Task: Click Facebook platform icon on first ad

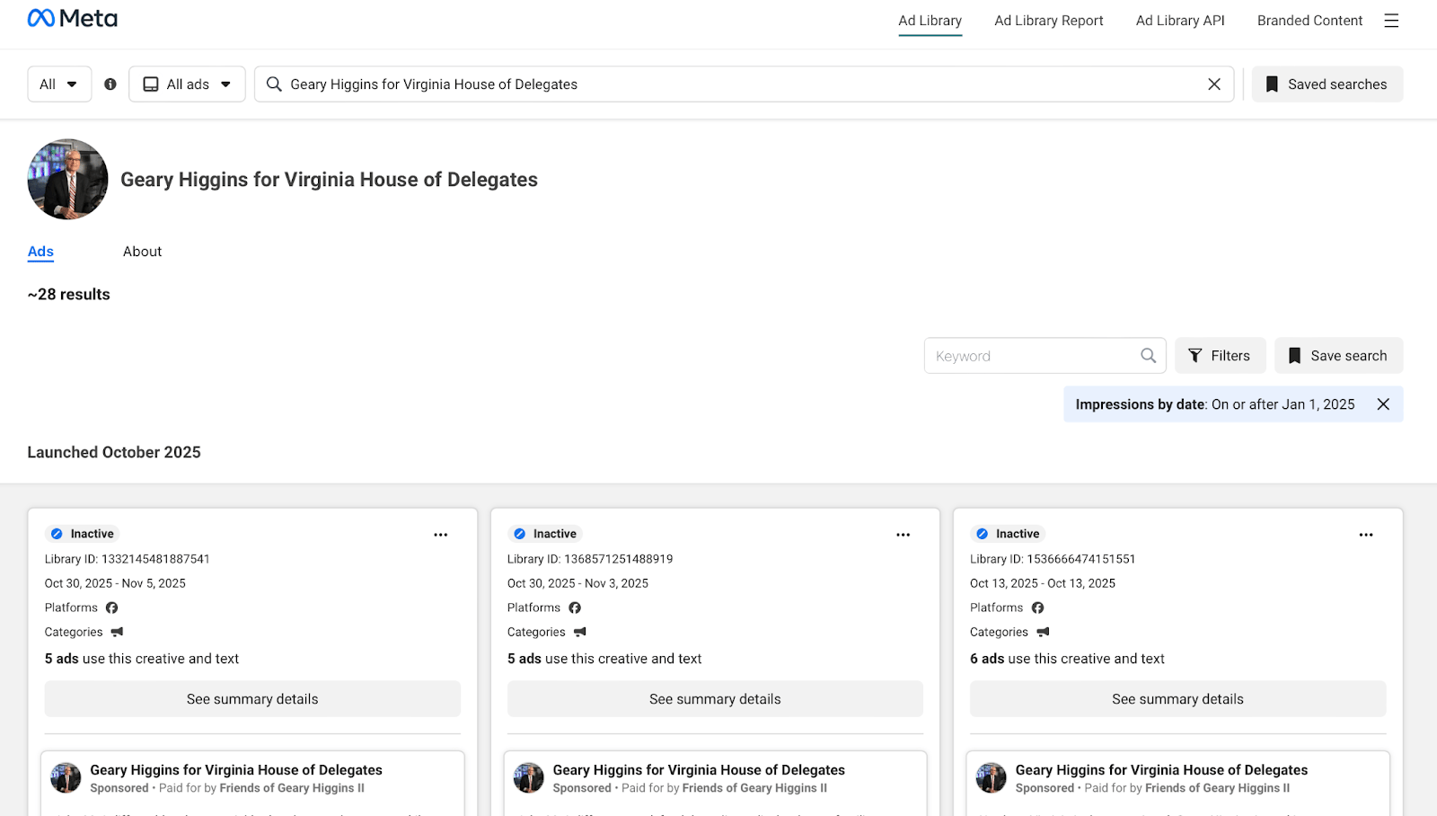Action: 112,608
